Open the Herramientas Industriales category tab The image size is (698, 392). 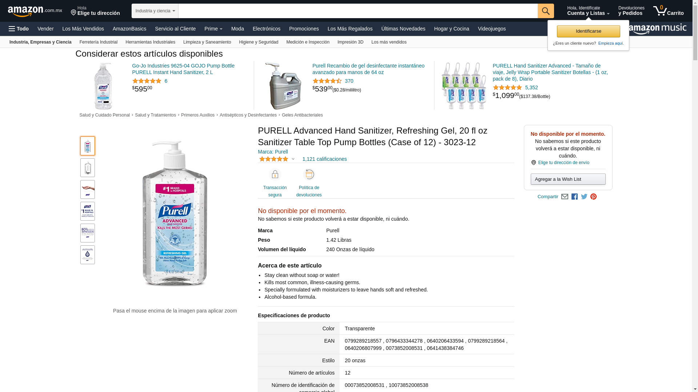150,42
